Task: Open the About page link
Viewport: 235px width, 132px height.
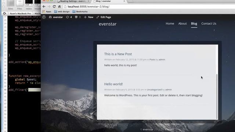Action: pos(182,23)
